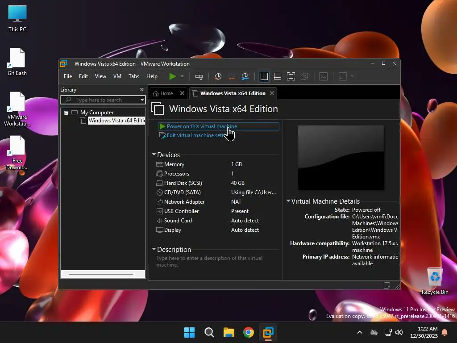Screen dimensions: 457x343
Task: Click the CD/DVD (SATA) device row
Action: (216, 192)
